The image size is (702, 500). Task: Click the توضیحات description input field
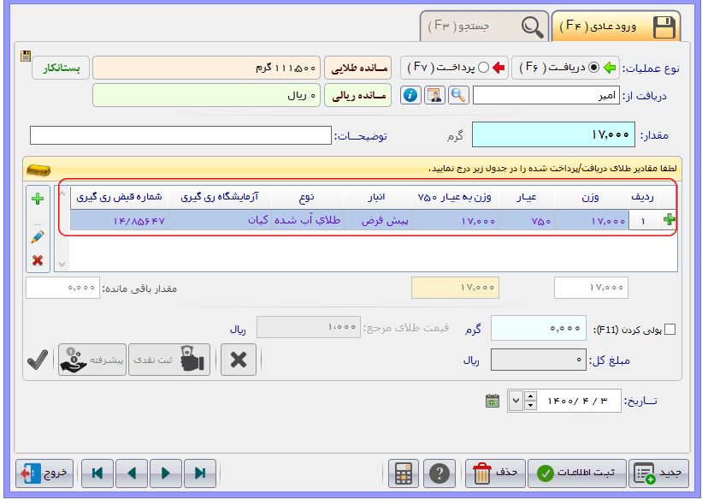tap(180, 136)
